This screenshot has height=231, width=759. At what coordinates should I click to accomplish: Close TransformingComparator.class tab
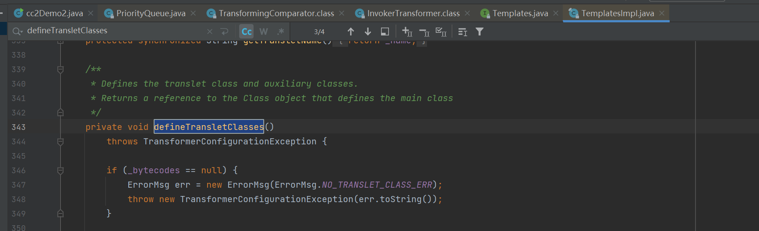coord(342,14)
